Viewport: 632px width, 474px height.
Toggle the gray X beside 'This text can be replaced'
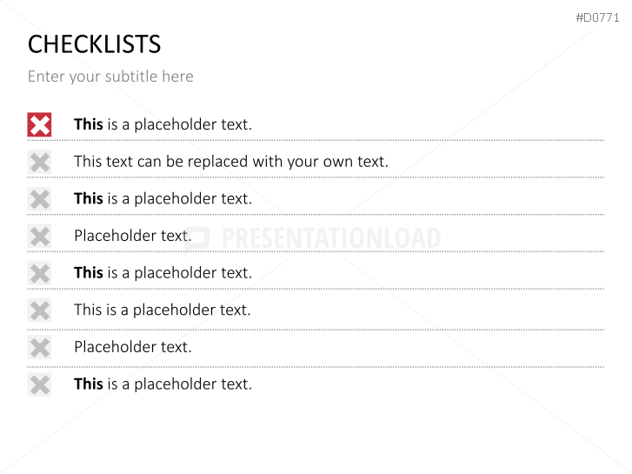tap(39, 162)
